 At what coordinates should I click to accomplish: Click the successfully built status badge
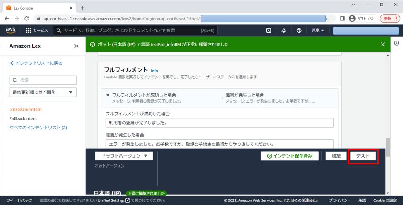146,193
